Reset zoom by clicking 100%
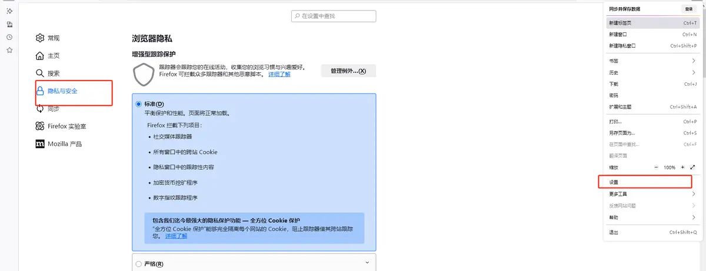 point(670,168)
